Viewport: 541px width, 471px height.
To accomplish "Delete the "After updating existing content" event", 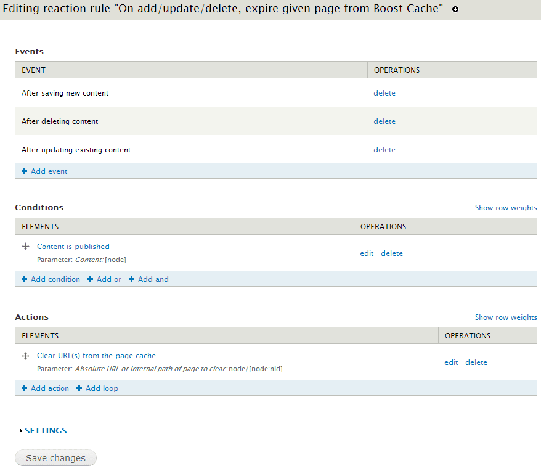I will coord(384,149).
